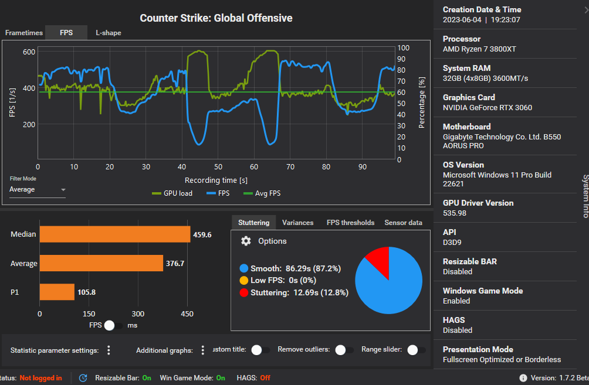Click the "Not logged in" status text

(x=40, y=378)
